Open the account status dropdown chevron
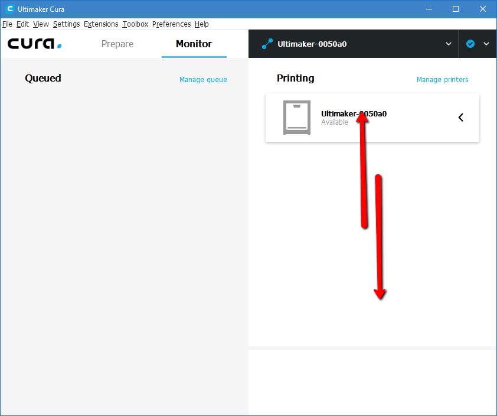 point(486,43)
